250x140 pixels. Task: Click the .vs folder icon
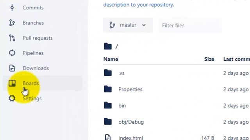click(x=108, y=73)
